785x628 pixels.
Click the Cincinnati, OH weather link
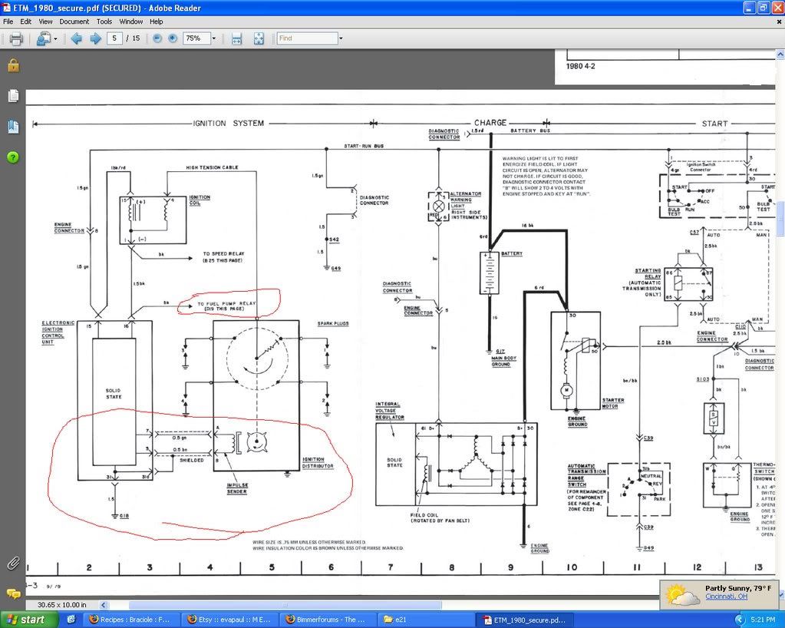click(x=726, y=597)
